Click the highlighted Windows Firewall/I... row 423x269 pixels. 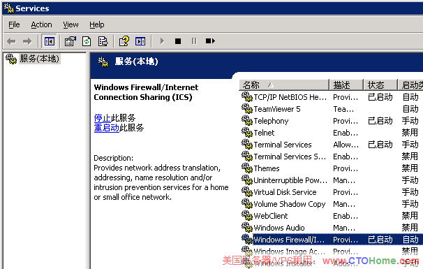click(x=332, y=240)
